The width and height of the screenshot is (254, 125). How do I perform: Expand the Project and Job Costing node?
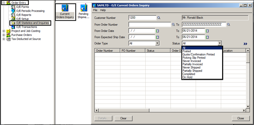(4, 31)
